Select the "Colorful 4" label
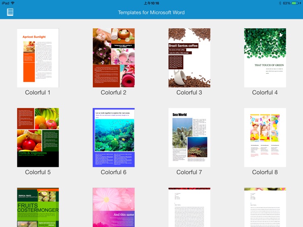Image resolution: width=303 pixels, height=227 pixels. pos(265,93)
